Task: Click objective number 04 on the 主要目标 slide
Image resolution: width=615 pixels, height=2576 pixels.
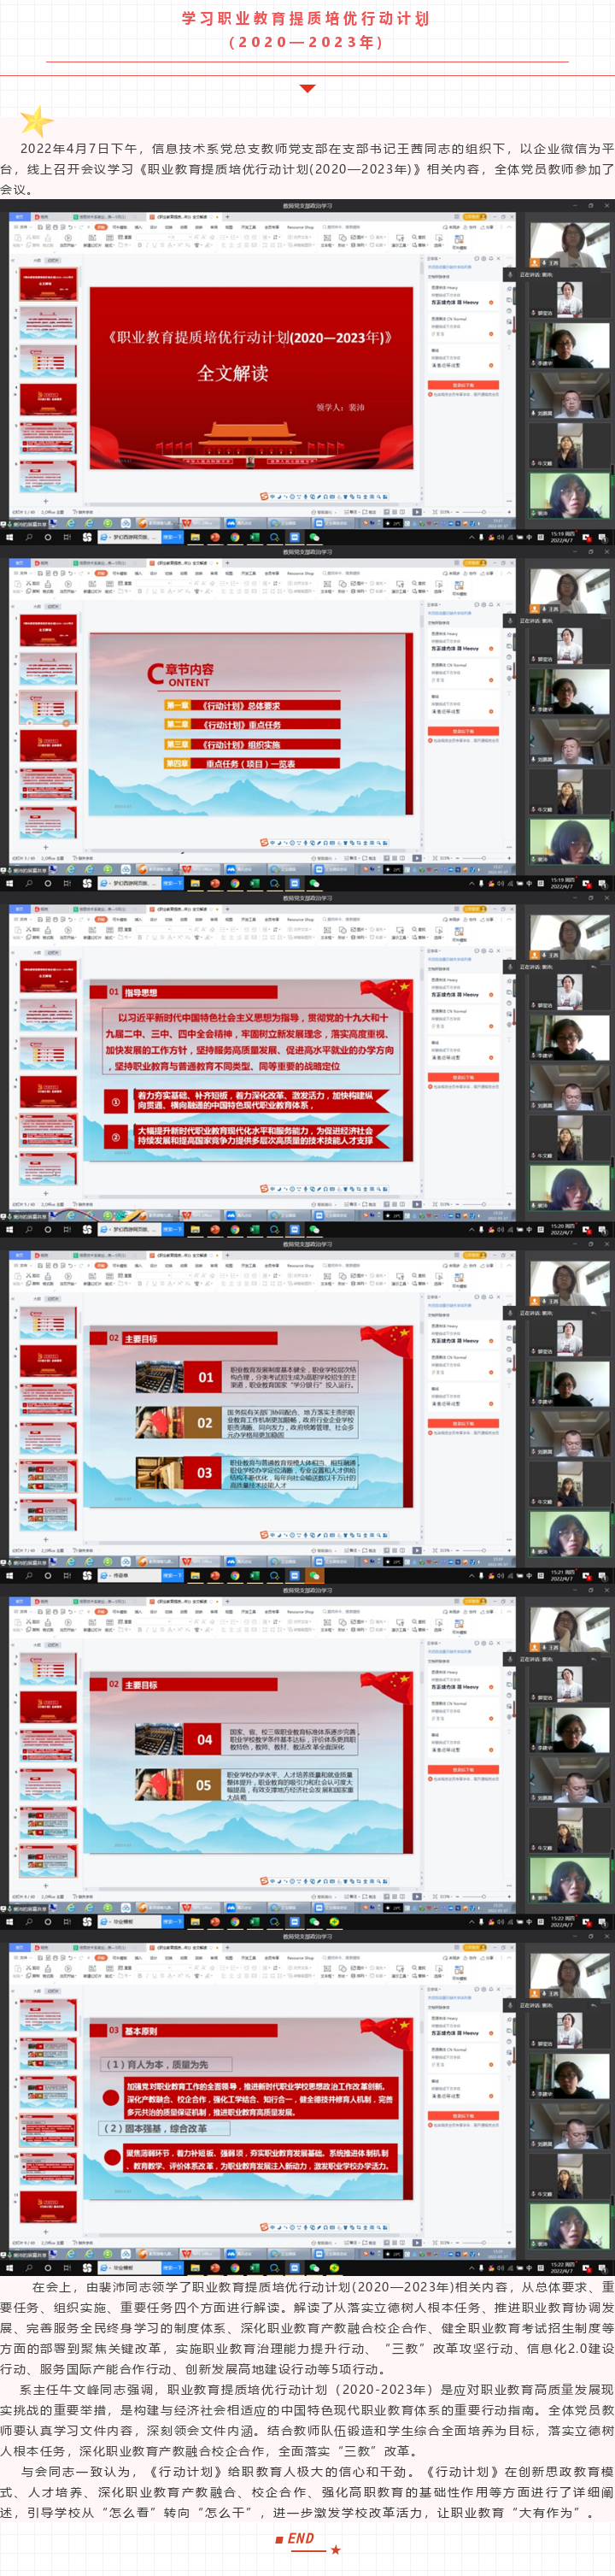Action: pyautogui.click(x=204, y=1739)
